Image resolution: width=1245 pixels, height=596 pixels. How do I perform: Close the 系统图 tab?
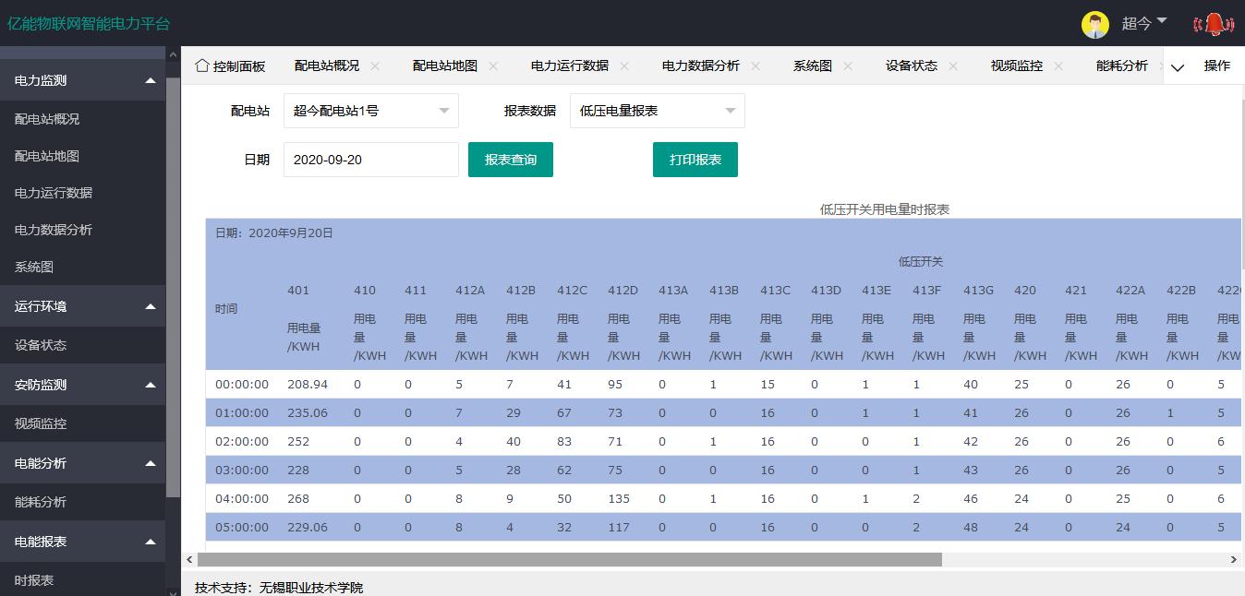[x=848, y=66]
